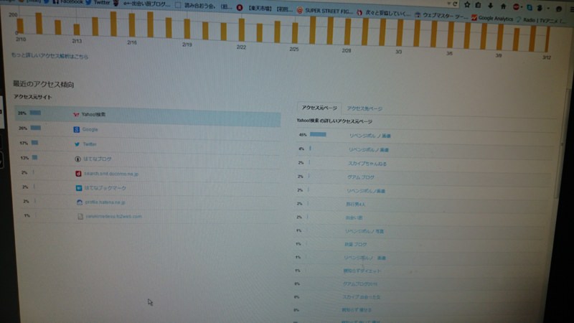Click the Yahoo検索 icon in referrer list
The image size is (574, 323).
click(75, 114)
